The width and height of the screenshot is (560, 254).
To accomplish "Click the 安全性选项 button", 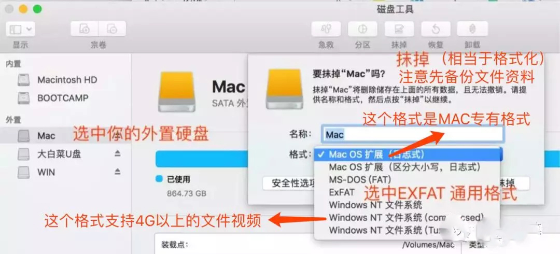I will click(289, 184).
